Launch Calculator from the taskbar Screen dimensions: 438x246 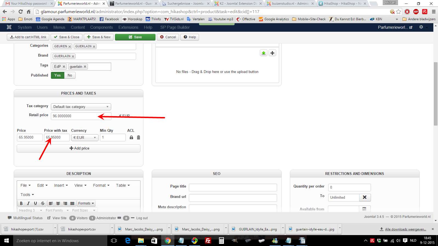coord(221,241)
